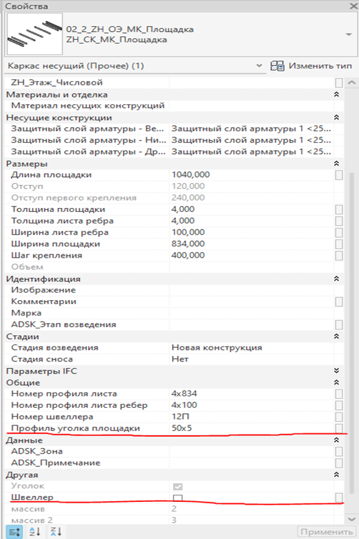Open the family type selector dropdown arrow
This screenshot has height=539, width=359.
click(x=349, y=34)
